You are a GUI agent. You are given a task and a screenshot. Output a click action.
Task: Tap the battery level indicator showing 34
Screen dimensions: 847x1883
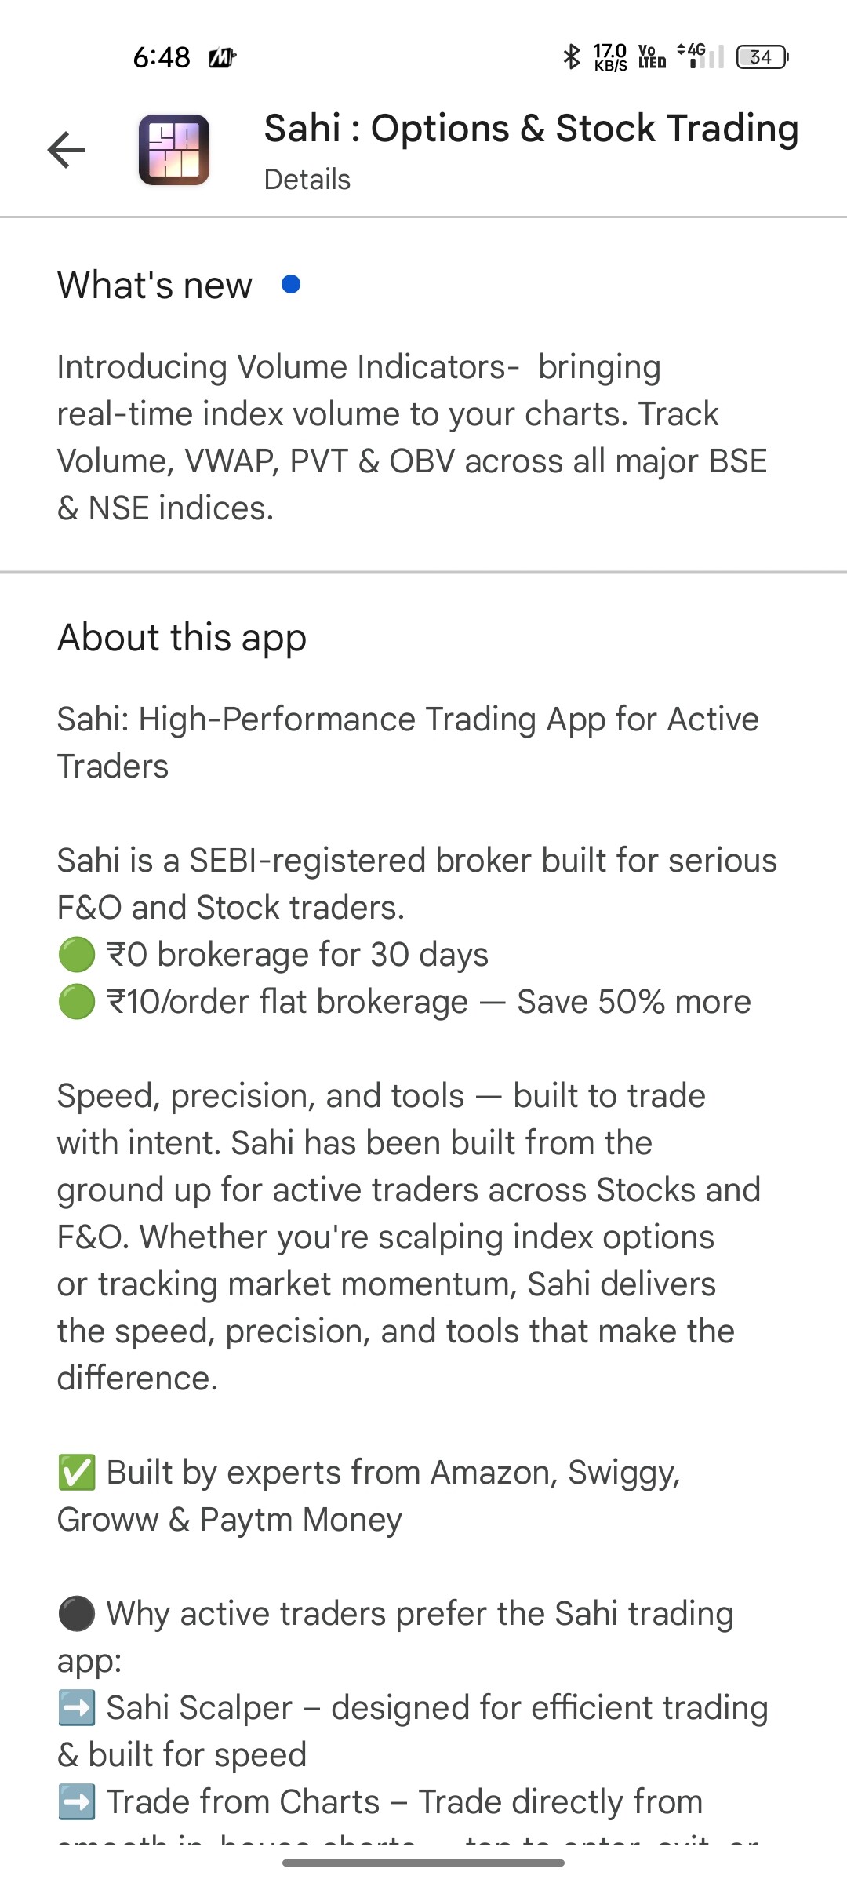[x=762, y=57]
